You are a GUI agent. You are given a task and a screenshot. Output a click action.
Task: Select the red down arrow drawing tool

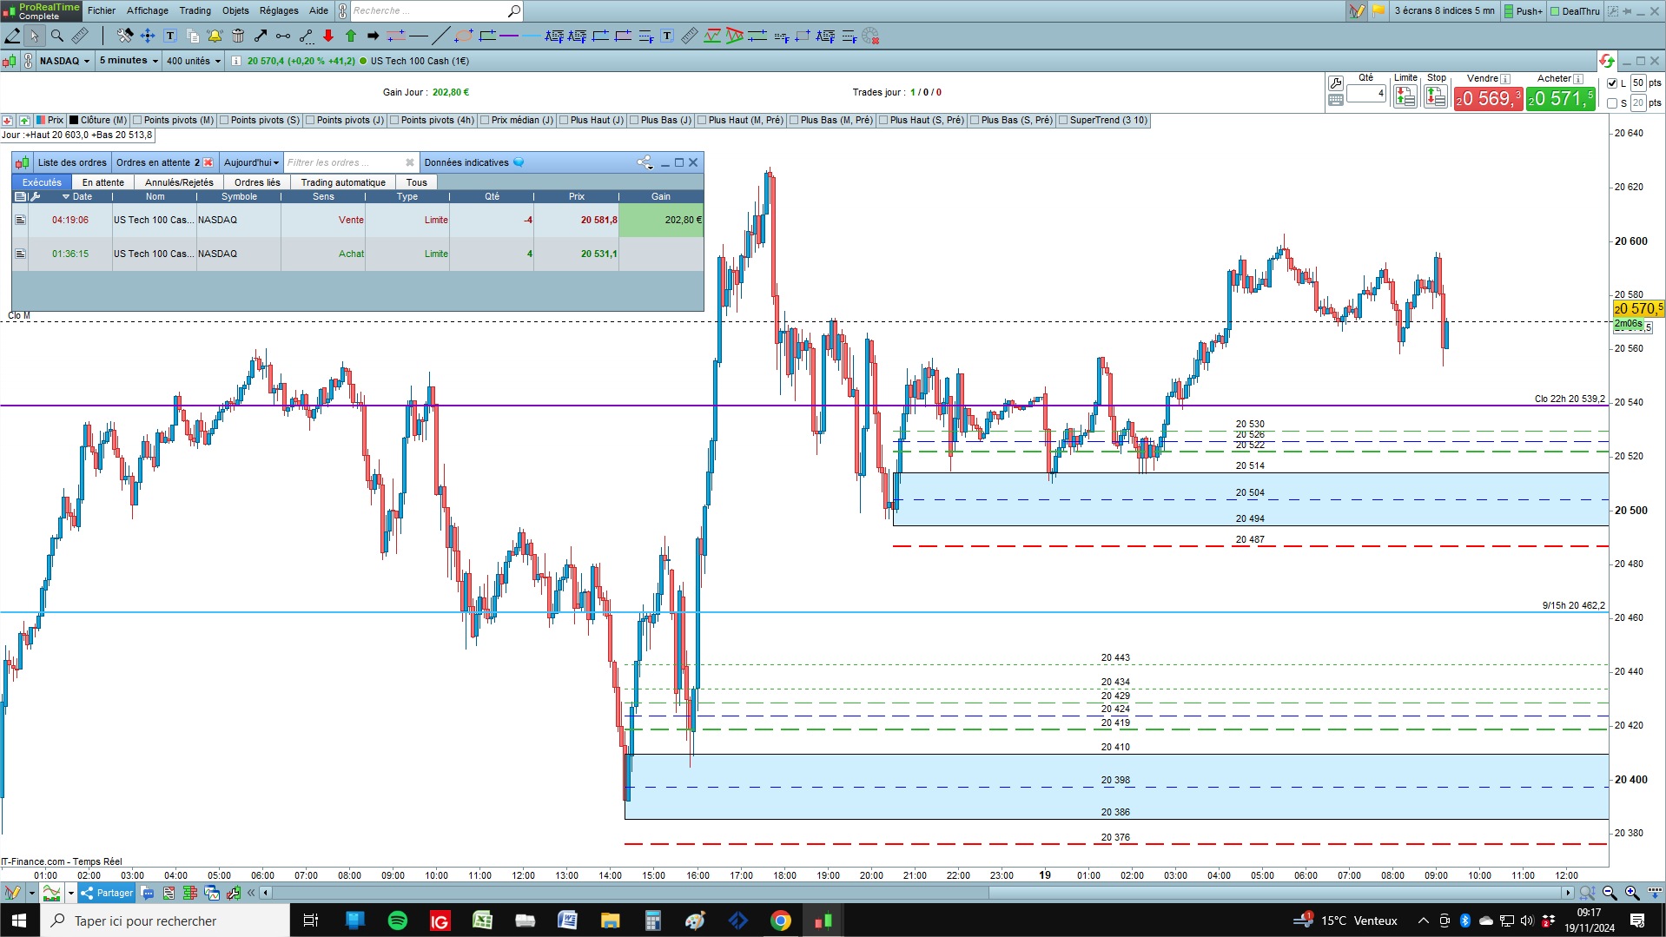coord(328,36)
